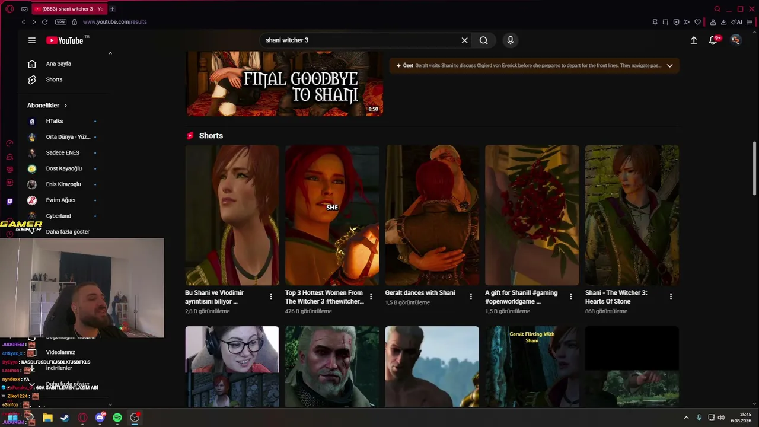Open the Shani ve Vlodimir short

[x=232, y=215]
